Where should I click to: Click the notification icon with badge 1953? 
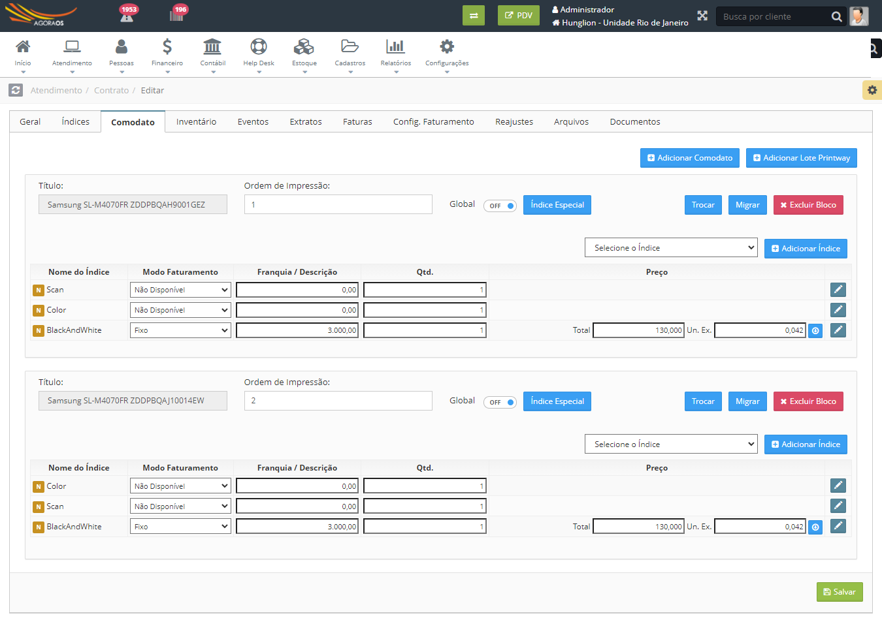coord(127,14)
